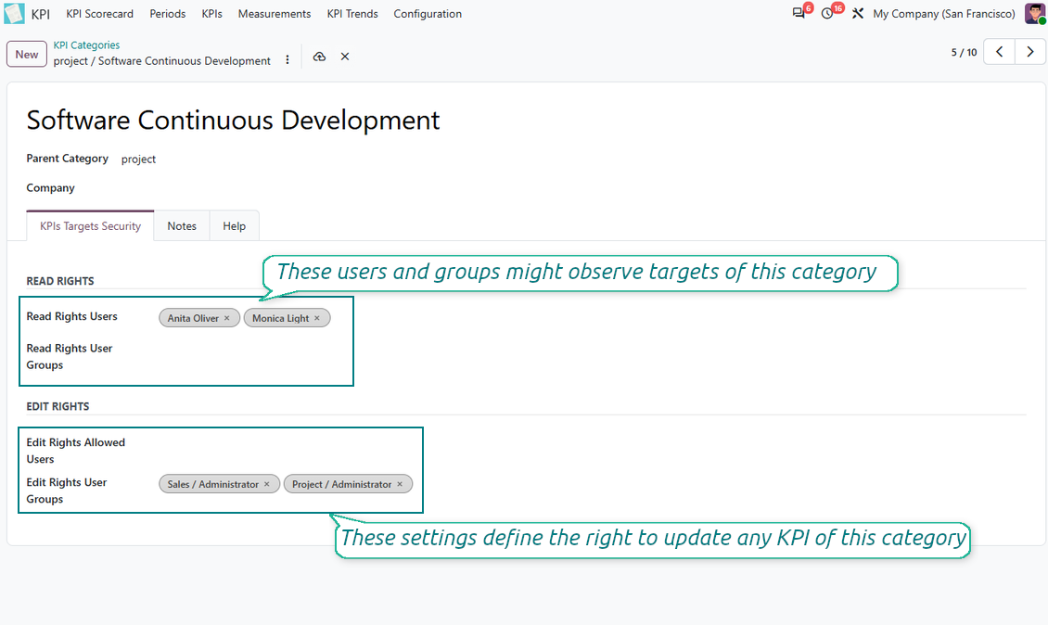Remove Sales / Administrator tag

pos(267,484)
